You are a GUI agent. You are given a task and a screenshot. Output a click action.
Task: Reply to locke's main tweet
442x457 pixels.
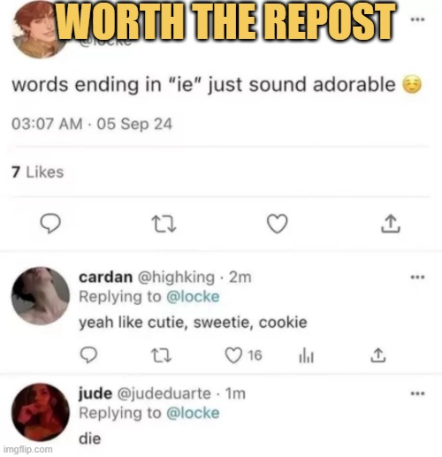(50, 224)
